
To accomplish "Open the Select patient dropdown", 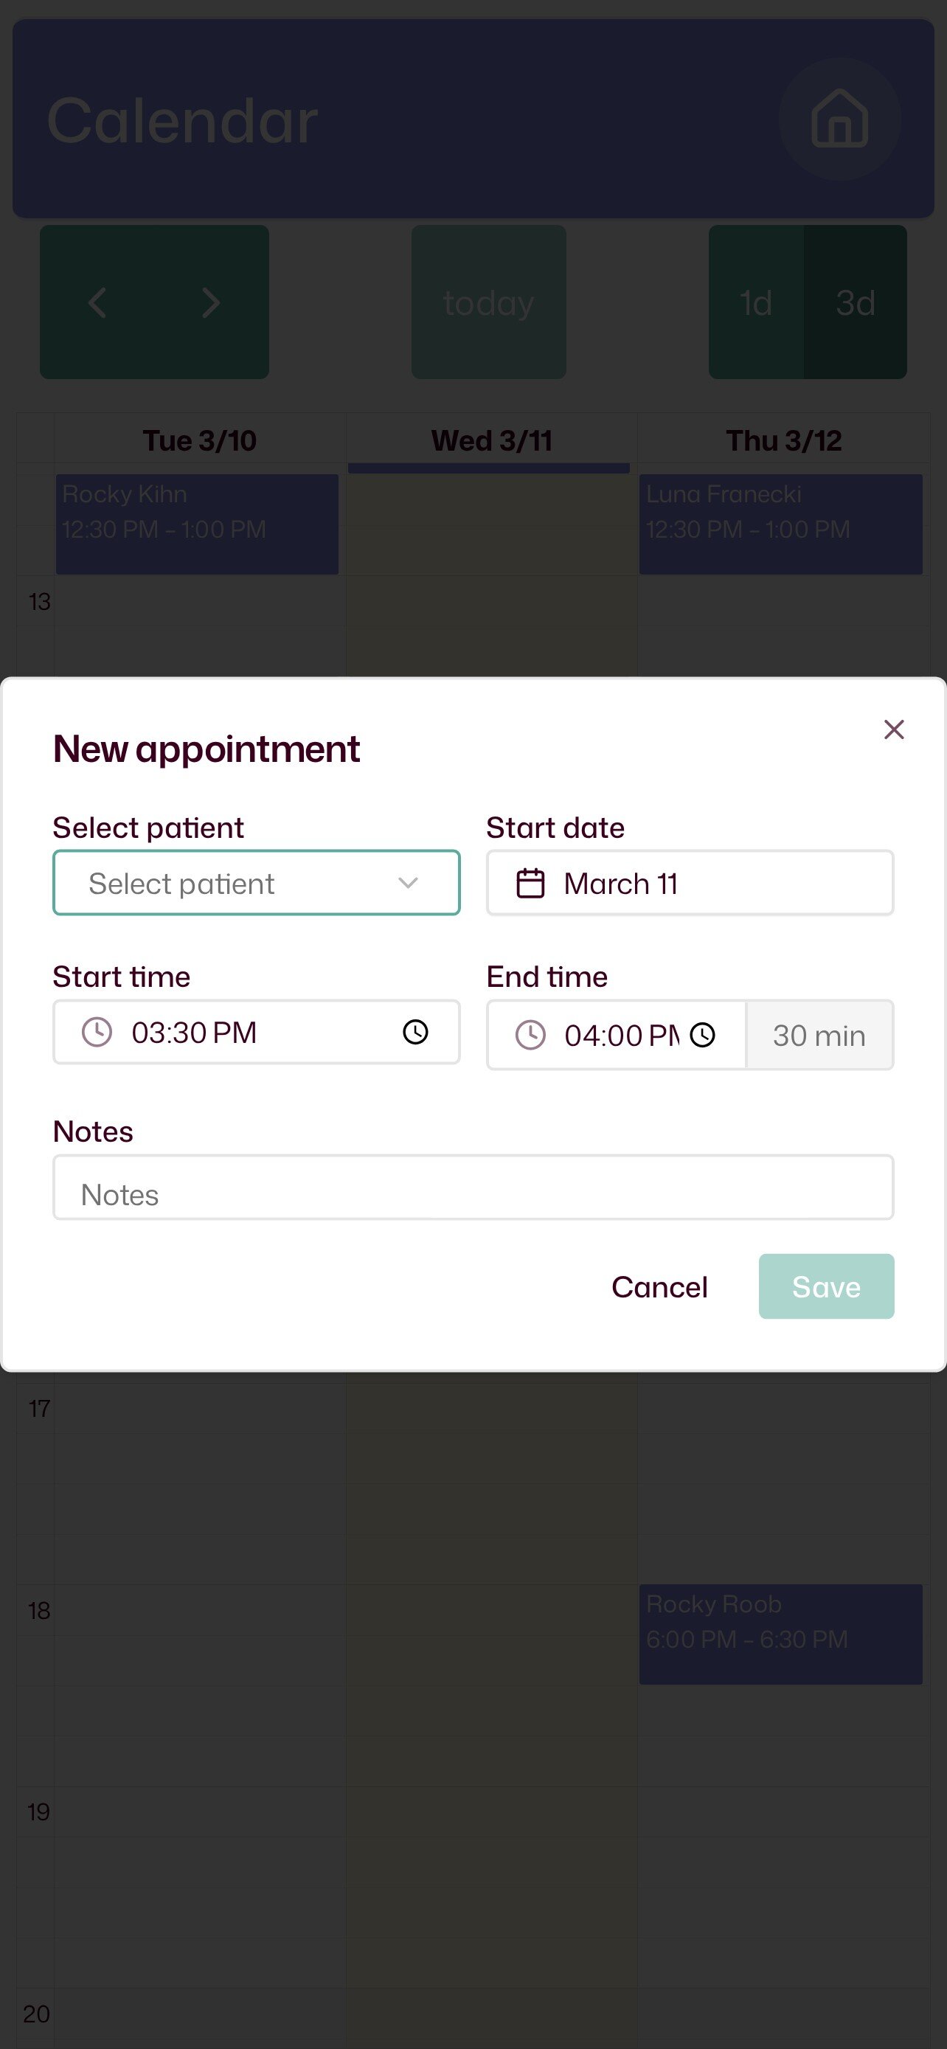I will (255, 882).
